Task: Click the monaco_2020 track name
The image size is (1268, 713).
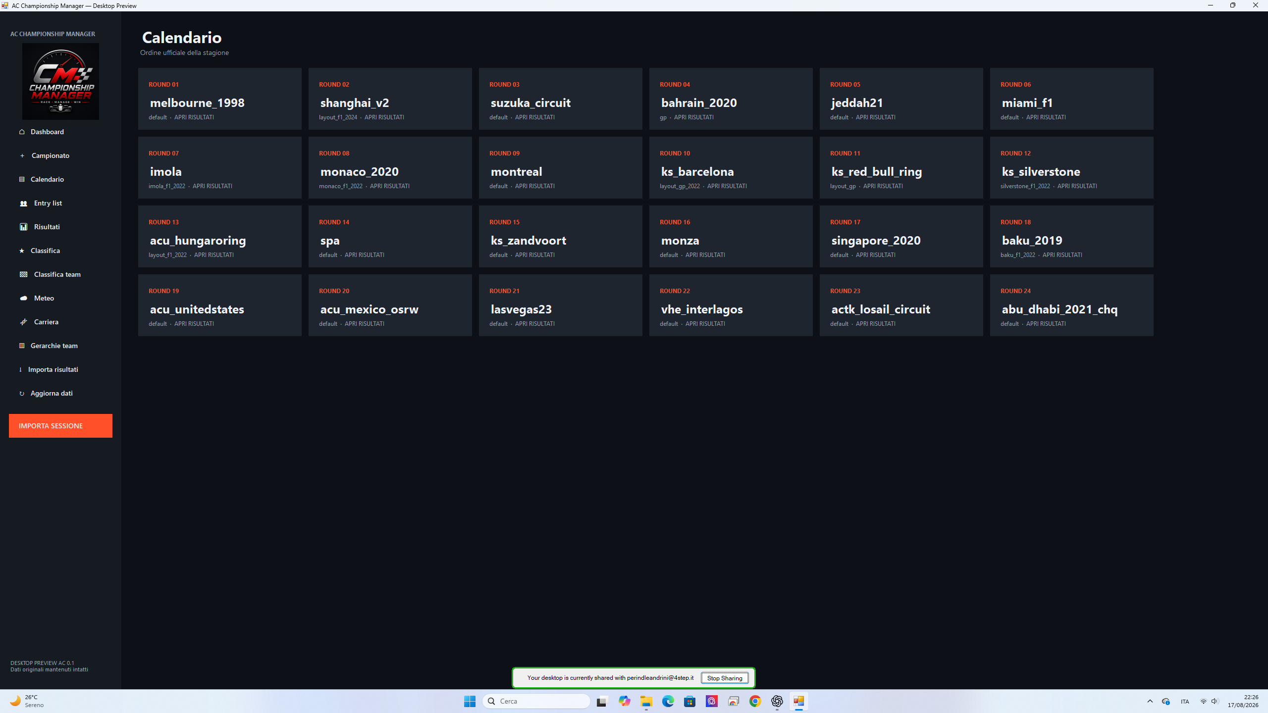Action: 360,172
